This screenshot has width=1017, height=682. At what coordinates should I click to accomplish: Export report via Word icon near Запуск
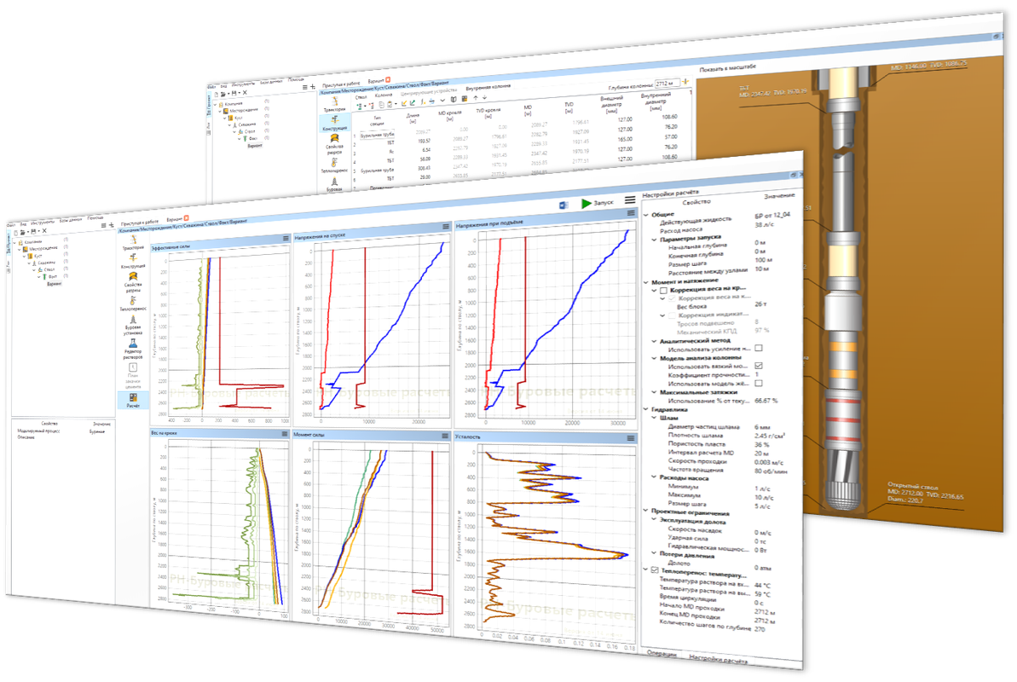point(563,205)
